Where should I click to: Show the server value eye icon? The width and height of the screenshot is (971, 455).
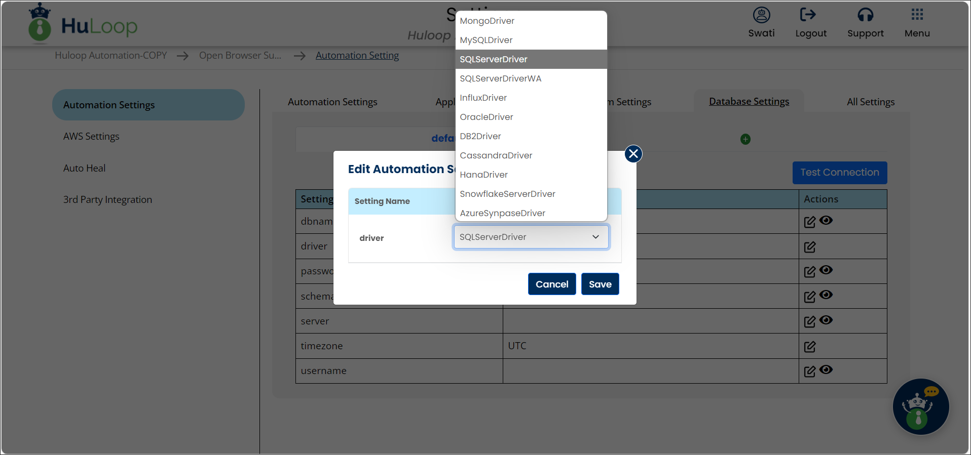tap(826, 320)
